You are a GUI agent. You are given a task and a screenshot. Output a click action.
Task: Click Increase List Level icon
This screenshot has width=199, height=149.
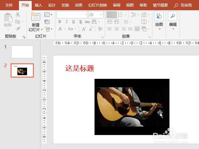[117, 22]
